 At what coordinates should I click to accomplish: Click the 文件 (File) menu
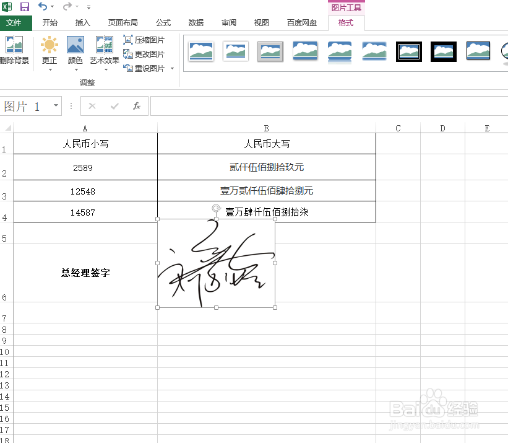16,22
